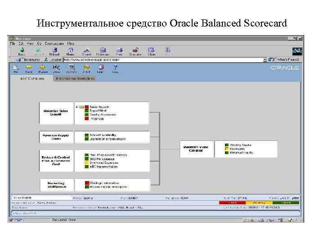This screenshot has height=243, width=324.
Task: Click folder icon before Sales Growth
Action: coord(81,107)
